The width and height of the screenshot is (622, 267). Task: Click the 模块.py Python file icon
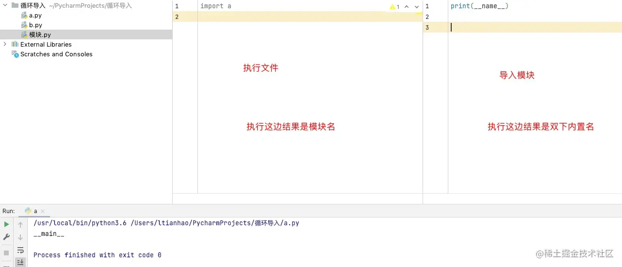[24, 34]
